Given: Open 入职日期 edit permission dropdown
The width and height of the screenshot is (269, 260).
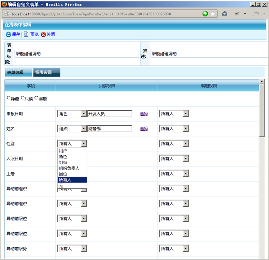Looking at the screenshot, I should [174, 158].
